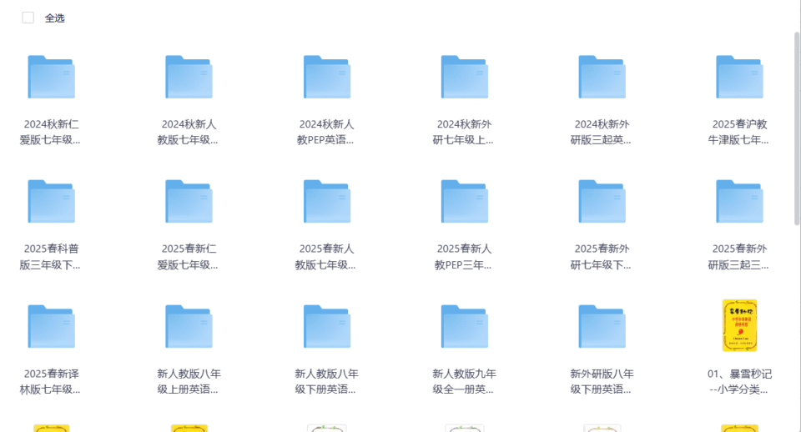Click the vertical scrollbar thumb
This screenshot has width=801, height=432.
[x=797, y=128]
